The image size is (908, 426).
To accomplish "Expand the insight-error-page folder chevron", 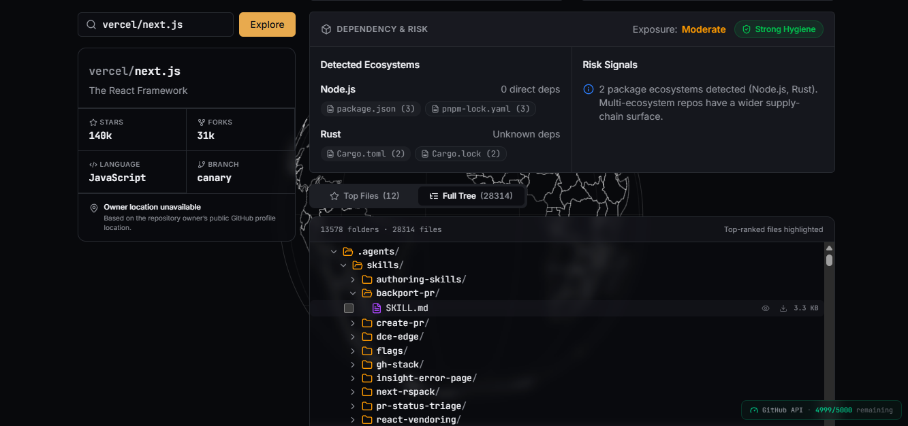I will (x=353, y=378).
